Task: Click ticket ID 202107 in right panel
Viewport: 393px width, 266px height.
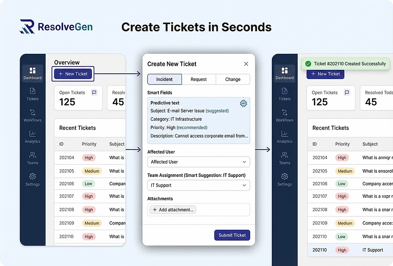Action: (x=320, y=196)
